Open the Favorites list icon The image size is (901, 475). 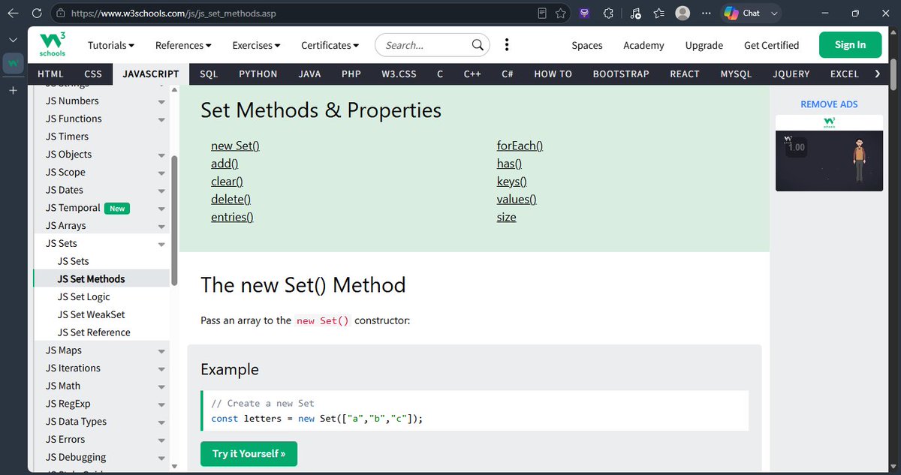tap(658, 14)
